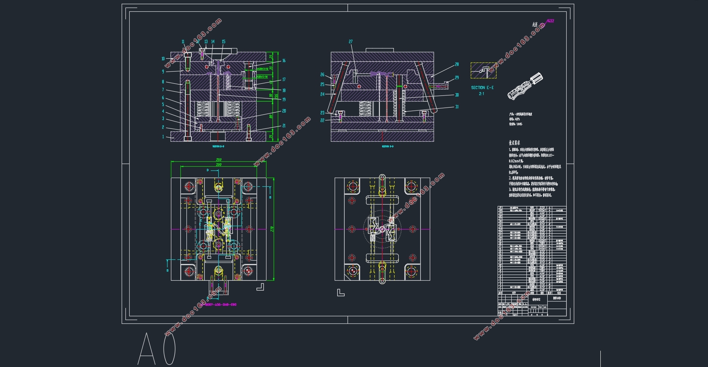708x367 pixels.
Task: Click part callout number 17
Action: (x=284, y=80)
